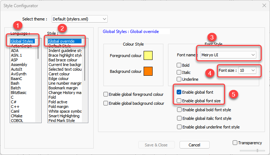Enable global foreground colour checkbox
This screenshot has height=155, width=270.
106,94
